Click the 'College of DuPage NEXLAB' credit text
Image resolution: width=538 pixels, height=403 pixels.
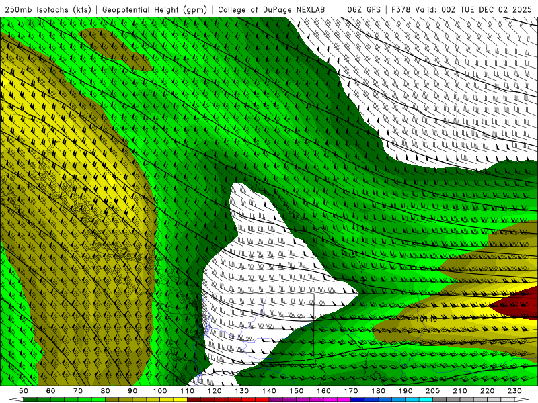tap(272, 9)
